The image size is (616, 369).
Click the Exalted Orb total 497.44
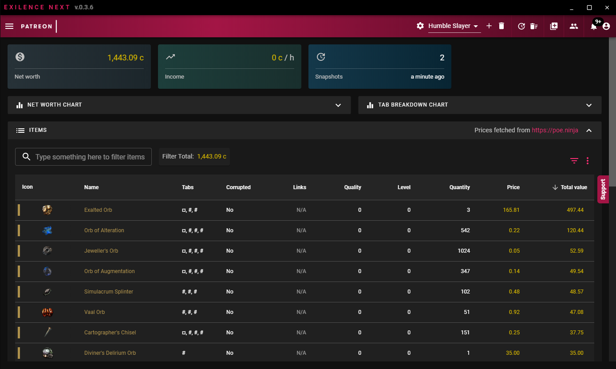575,210
